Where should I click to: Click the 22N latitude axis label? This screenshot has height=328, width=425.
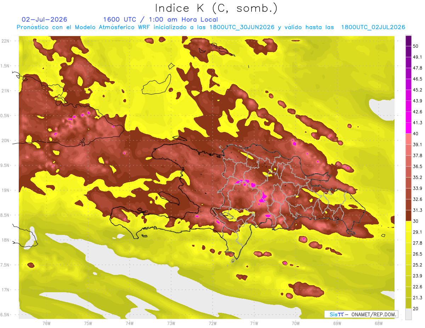[5, 41]
